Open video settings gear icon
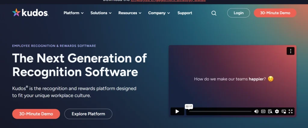Screen dimensions: 308x128 coord(277,111)
